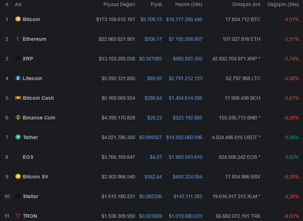Sort by the Ad column header
The height and width of the screenshot is (221, 303).
coord(18,4)
